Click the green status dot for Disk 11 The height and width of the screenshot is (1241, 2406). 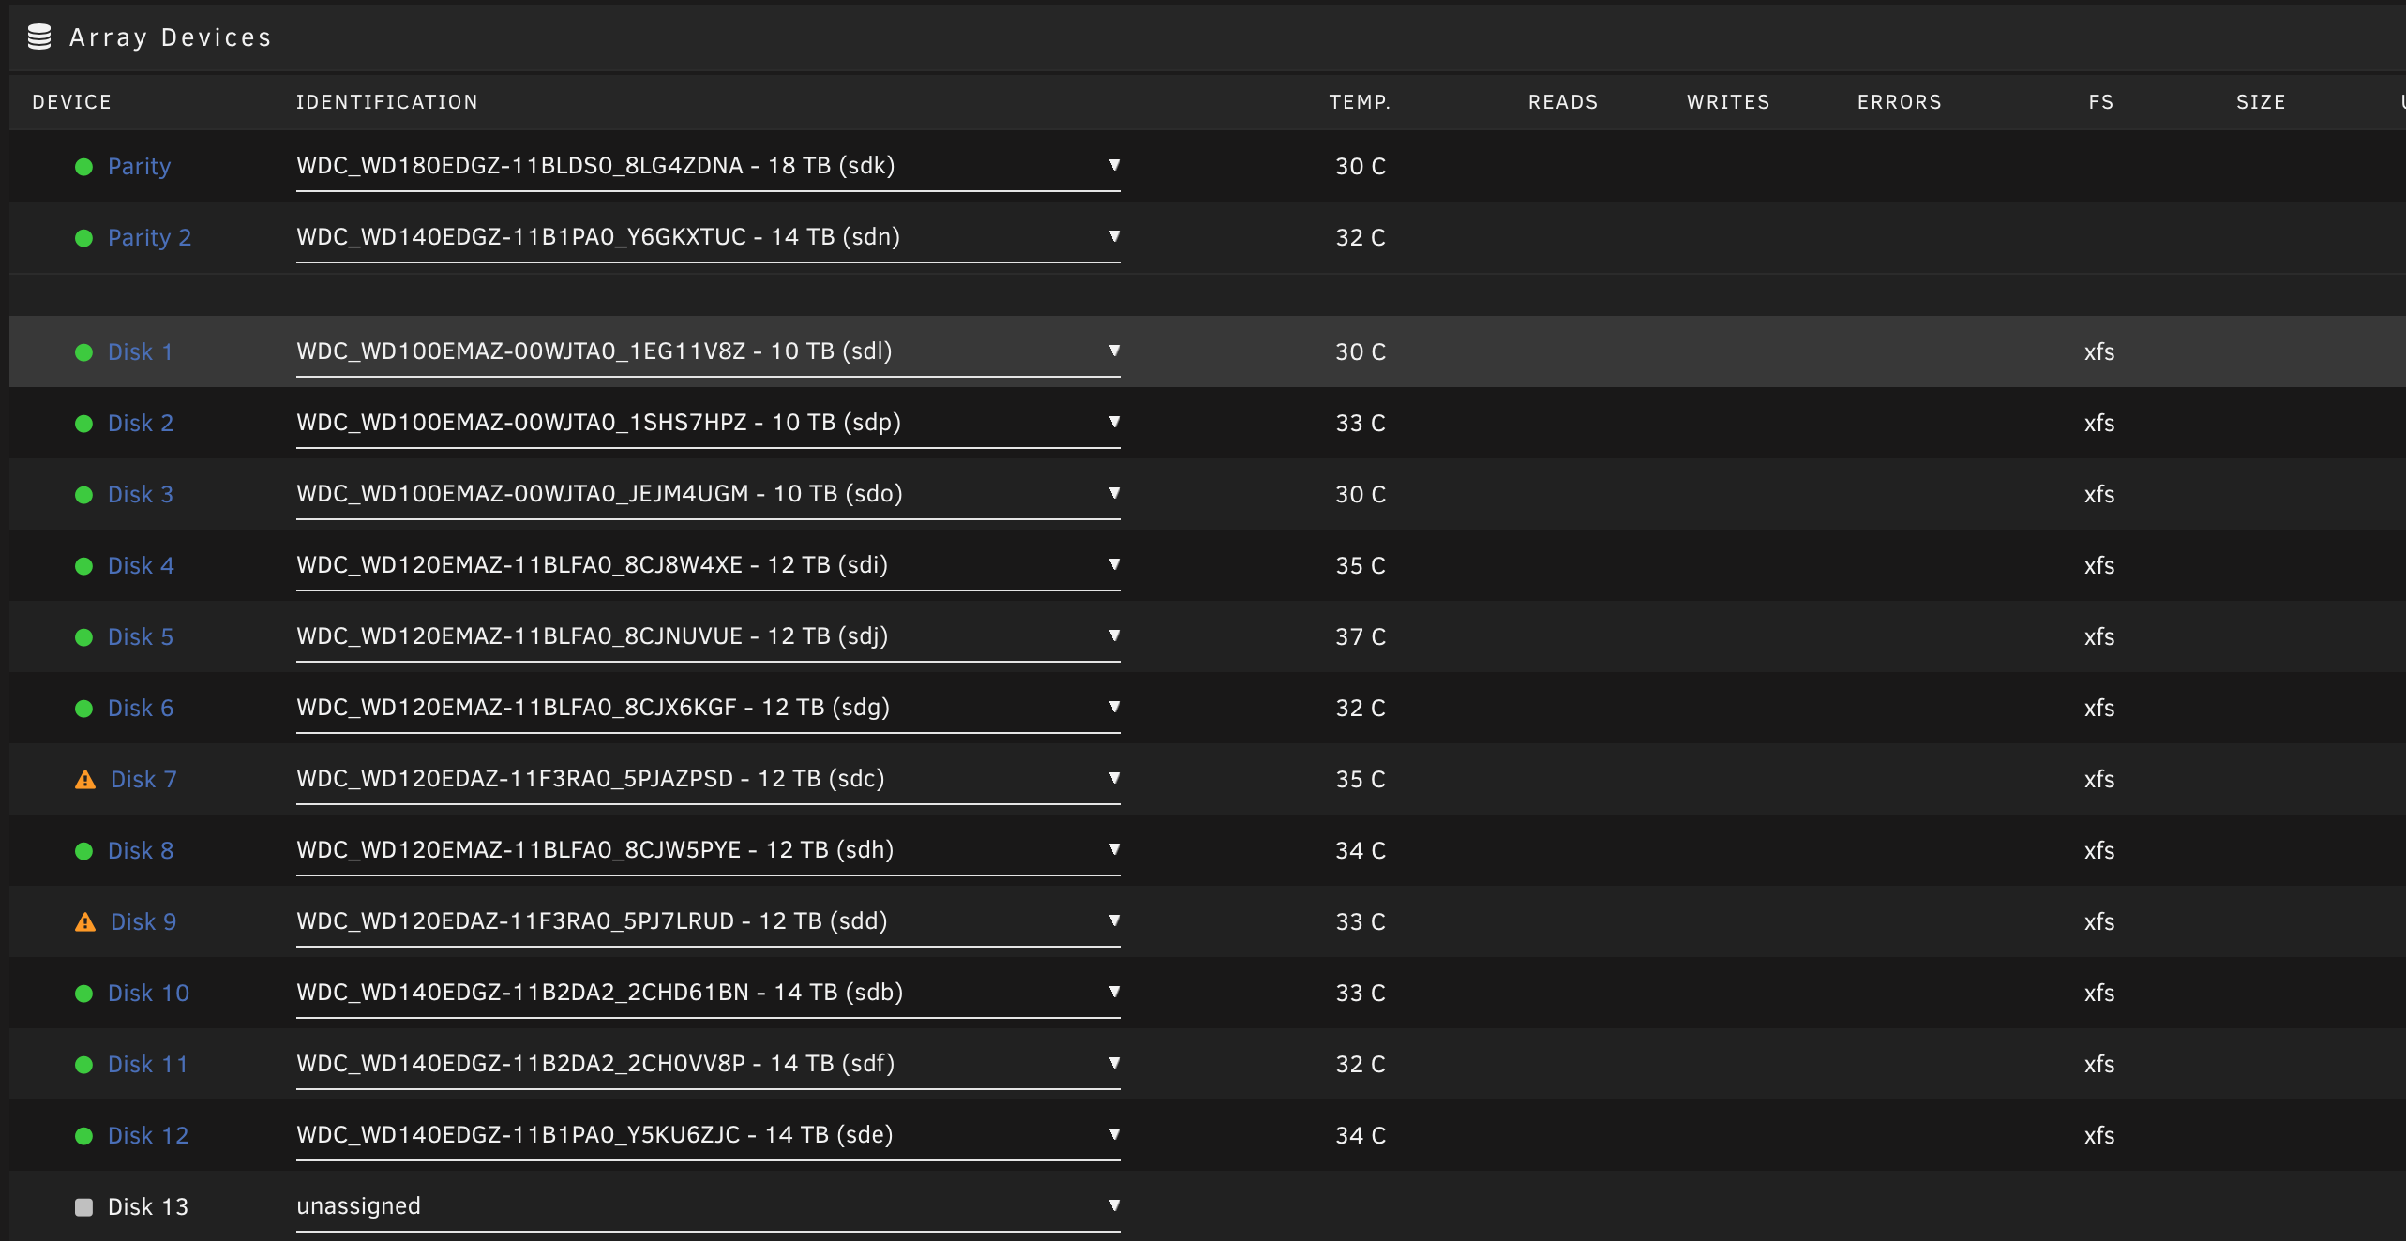[x=83, y=1065]
